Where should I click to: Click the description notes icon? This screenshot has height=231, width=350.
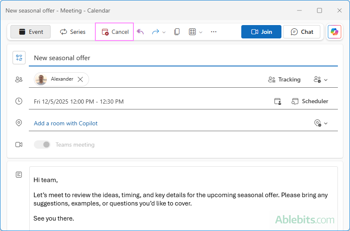coord(19,175)
